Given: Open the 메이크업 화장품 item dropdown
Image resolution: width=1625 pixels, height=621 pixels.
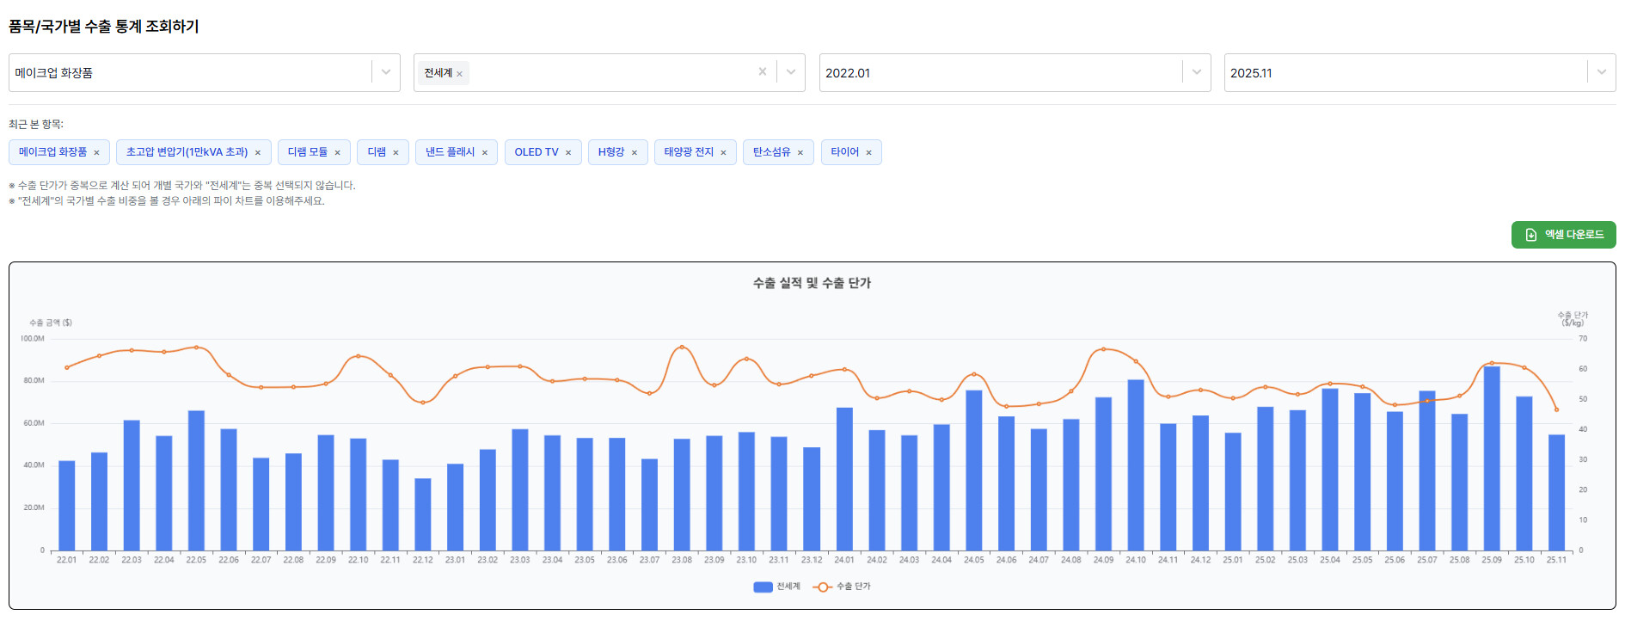Looking at the screenshot, I should pos(386,72).
